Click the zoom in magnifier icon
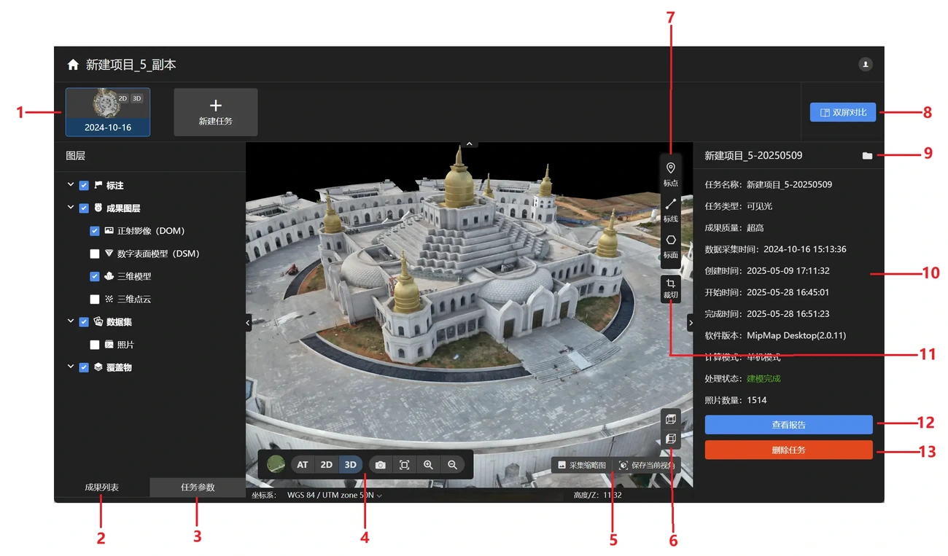This screenshot has width=948, height=556. point(429,465)
